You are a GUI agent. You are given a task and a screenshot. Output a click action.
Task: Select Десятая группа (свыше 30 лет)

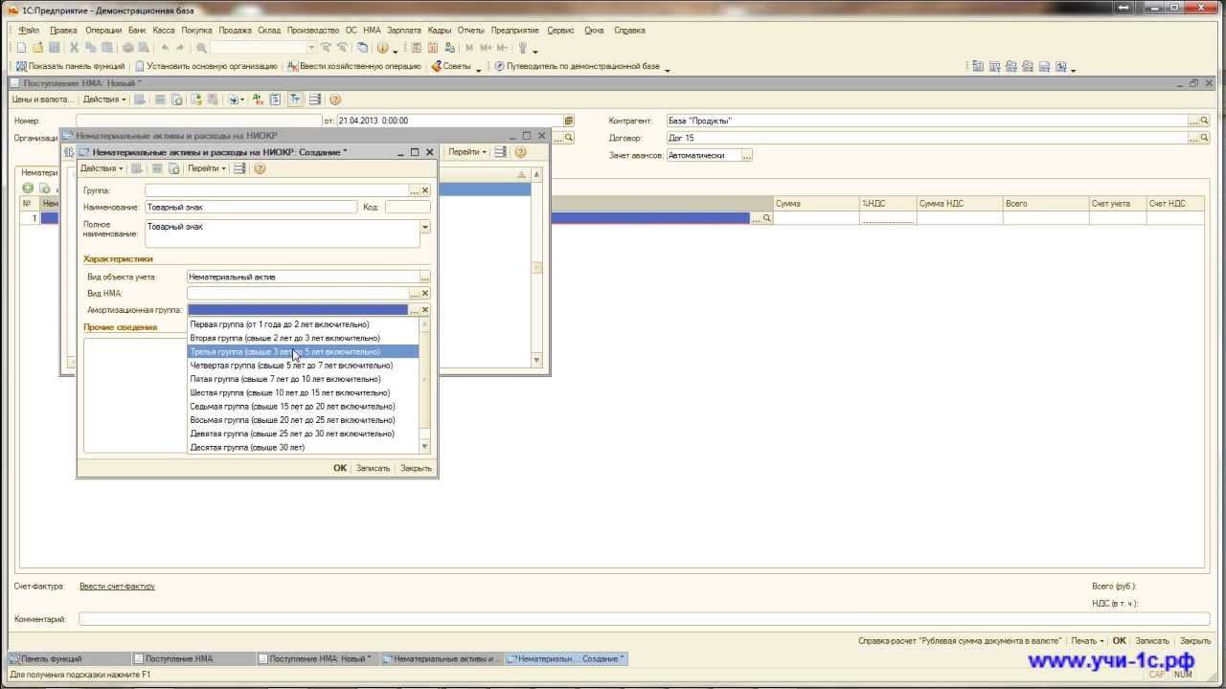[x=304, y=447]
